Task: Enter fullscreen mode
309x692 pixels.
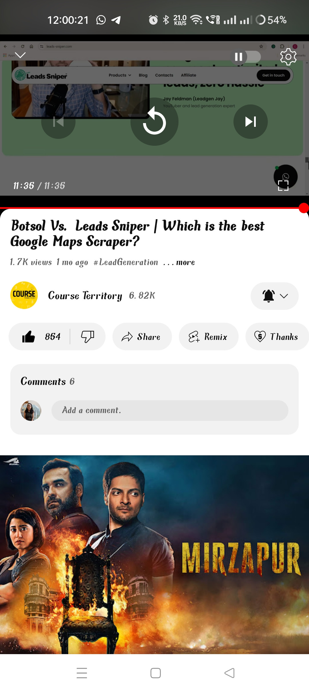Action: tap(283, 185)
